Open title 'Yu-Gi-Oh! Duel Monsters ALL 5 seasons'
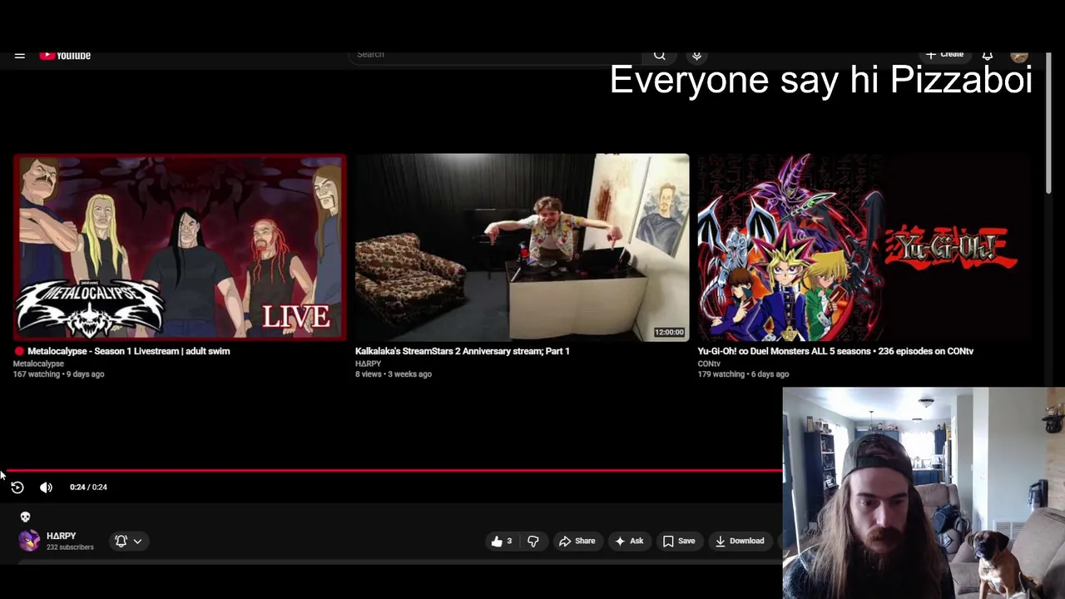The width and height of the screenshot is (1065, 599). (x=835, y=351)
